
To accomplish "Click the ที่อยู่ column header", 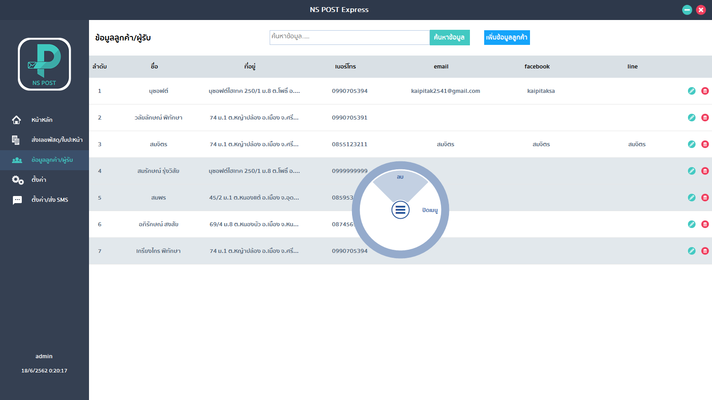I will pyautogui.click(x=250, y=66).
